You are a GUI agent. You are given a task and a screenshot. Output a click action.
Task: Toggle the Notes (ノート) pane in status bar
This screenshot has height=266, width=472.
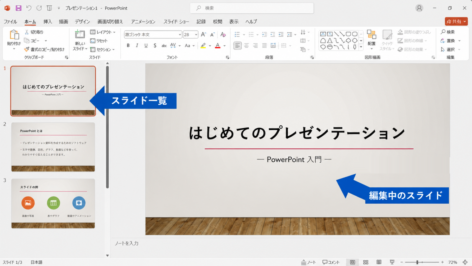click(x=308, y=262)
